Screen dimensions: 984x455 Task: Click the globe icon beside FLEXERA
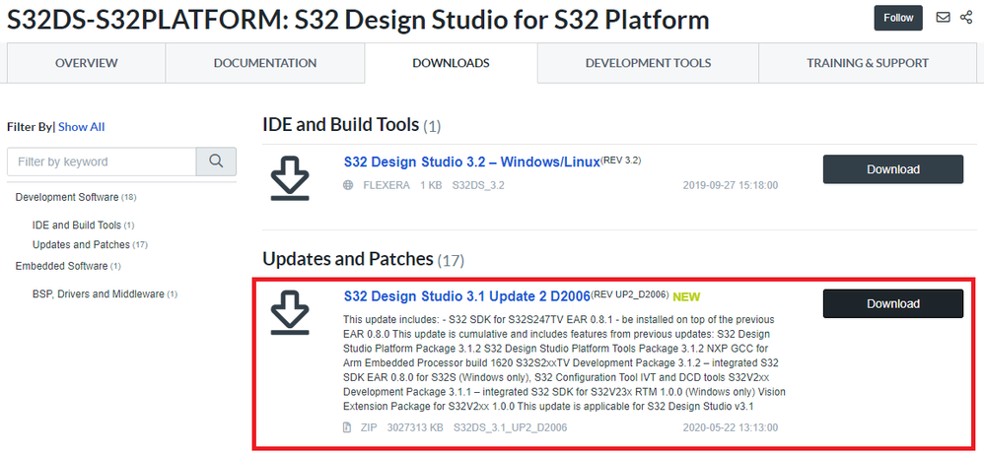pyautogui.click(x=349, y=185)
